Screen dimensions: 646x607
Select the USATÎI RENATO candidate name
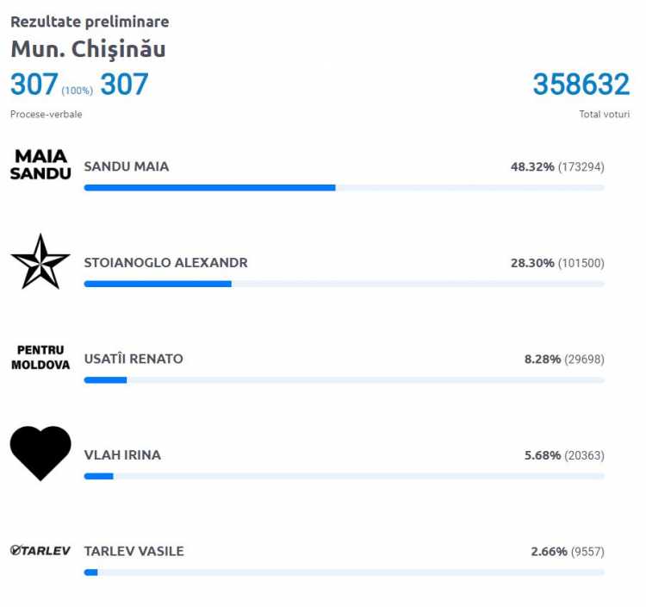tap(134, 359)
